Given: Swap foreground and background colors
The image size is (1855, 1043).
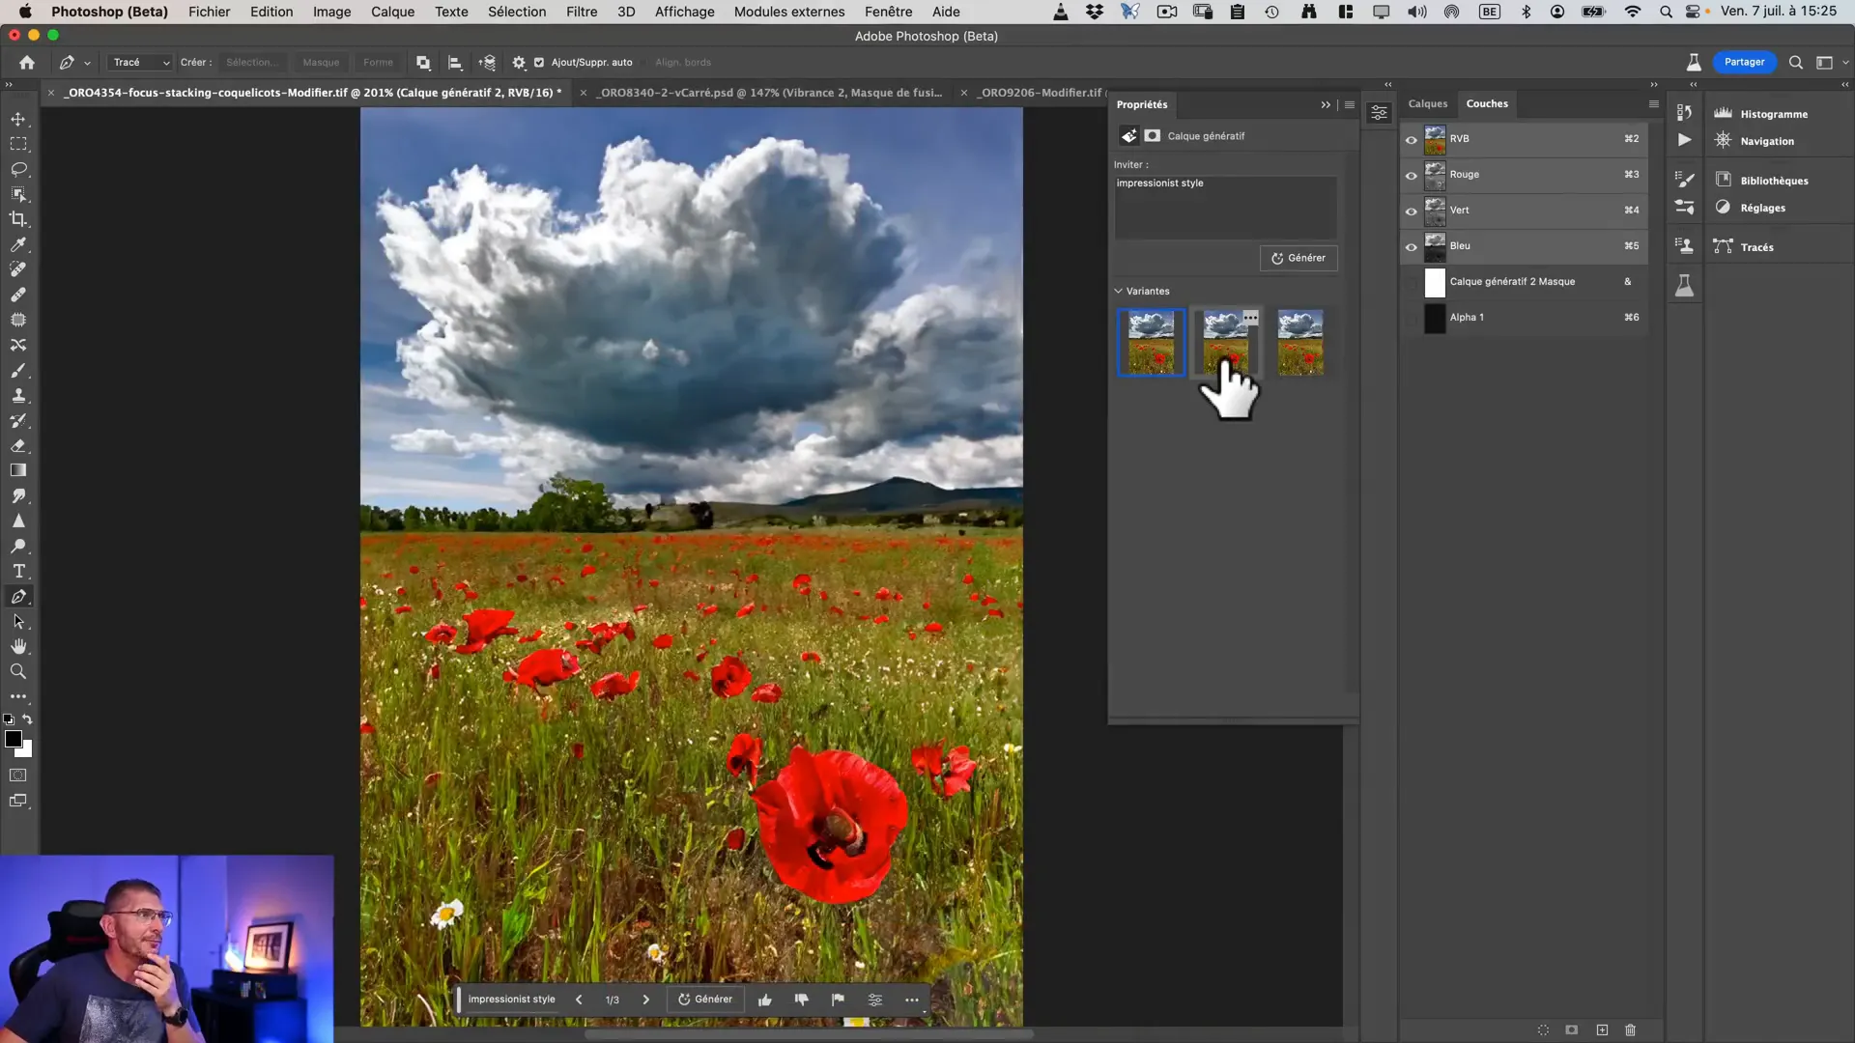Looking at the screenshot, I should coord(27,719).
